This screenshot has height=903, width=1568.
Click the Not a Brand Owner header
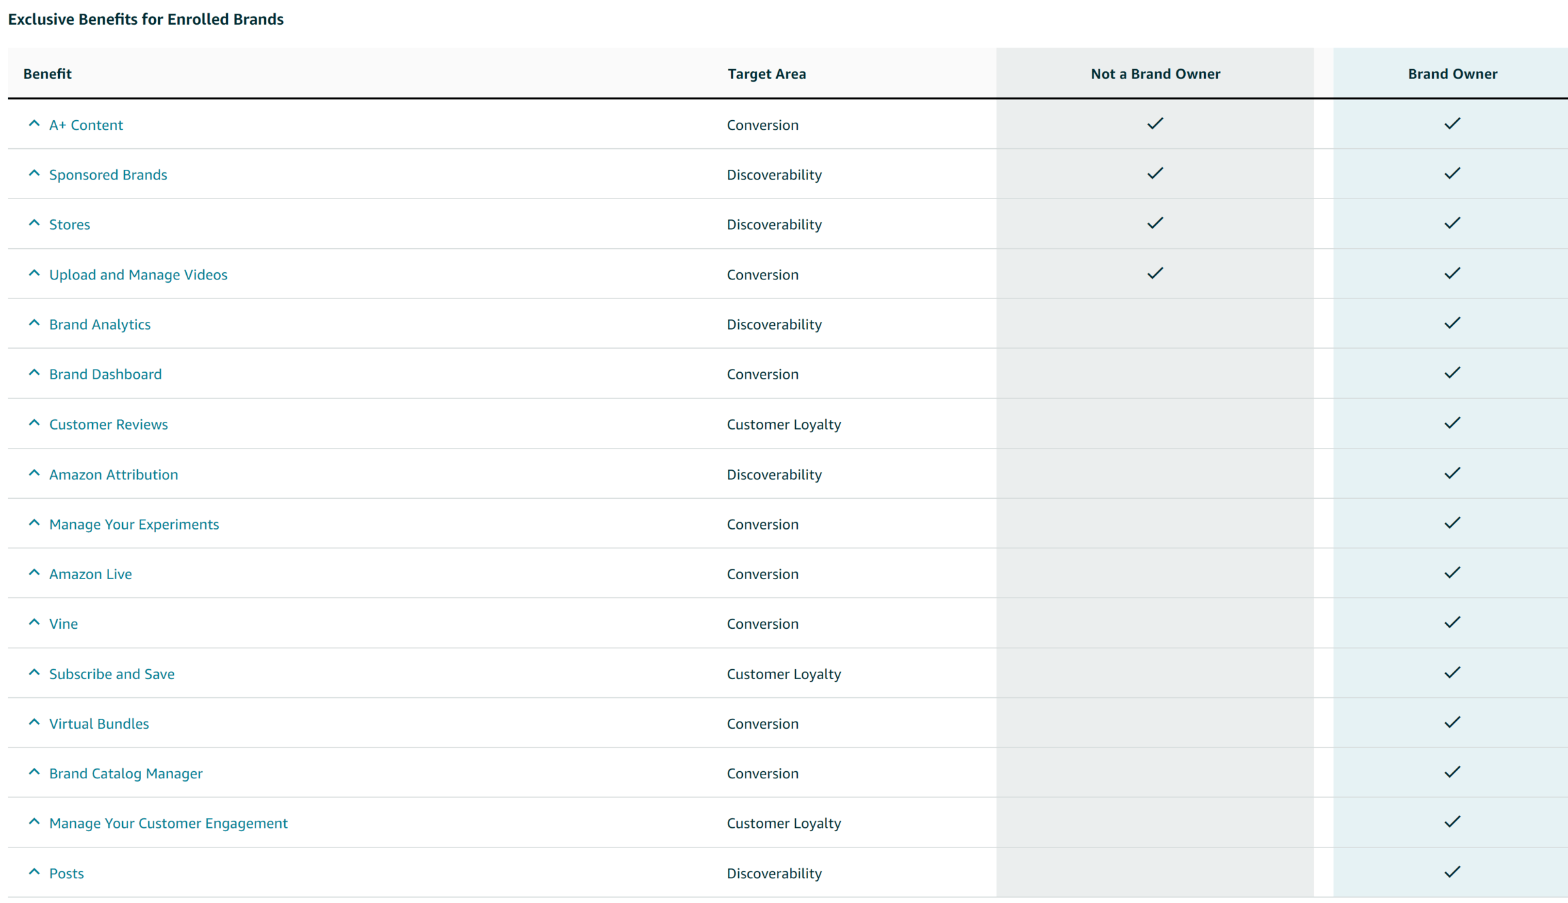1156,74
